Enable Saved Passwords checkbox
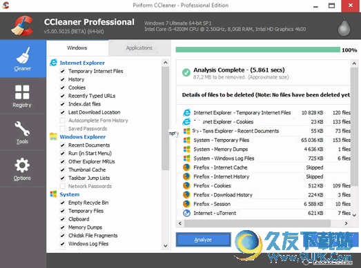Screen dimensions: 361x268 62,128
